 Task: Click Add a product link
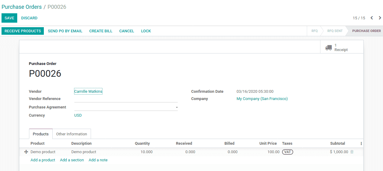click(x=43, y=160)
